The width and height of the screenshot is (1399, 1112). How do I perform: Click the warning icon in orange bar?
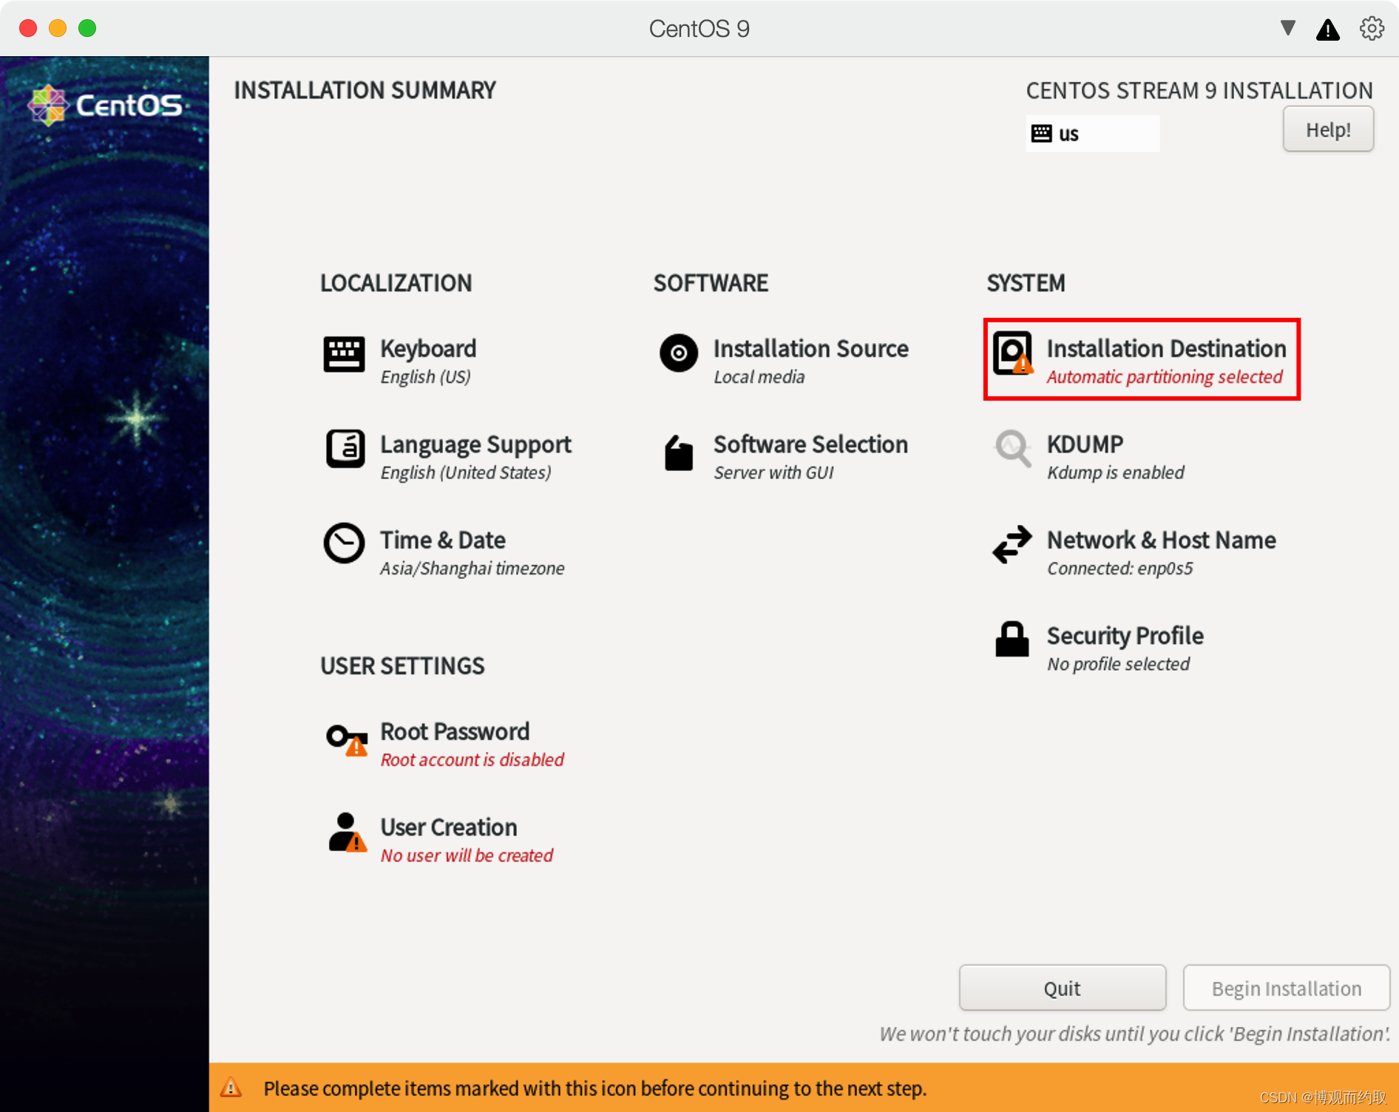tap(231, 1088)
